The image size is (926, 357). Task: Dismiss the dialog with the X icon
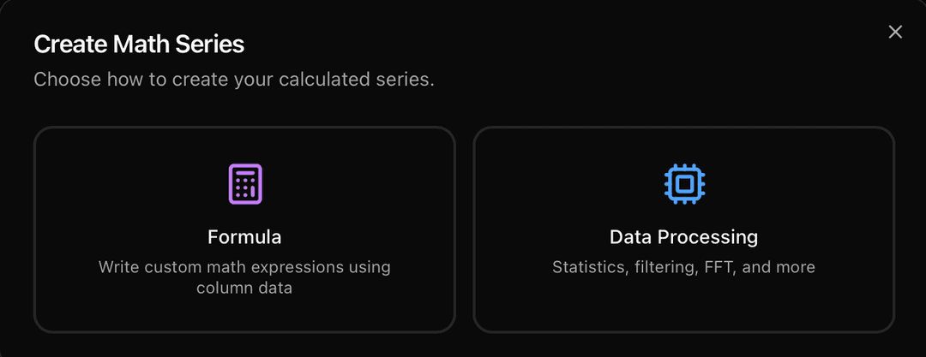tap(895, 32)
